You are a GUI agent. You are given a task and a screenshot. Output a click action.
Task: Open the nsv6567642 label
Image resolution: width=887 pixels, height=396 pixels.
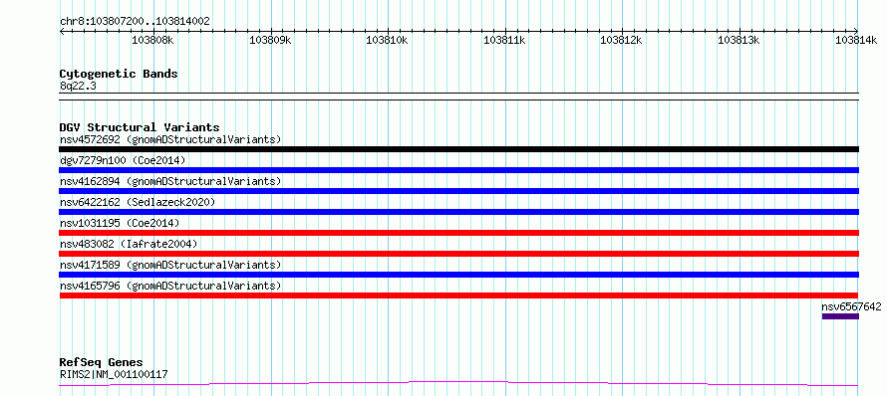(x=851, y=306)
